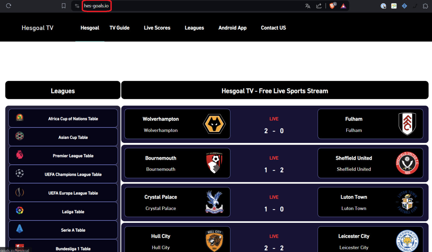
Task: Click the Fulham club crest
Action: (x=407, y=124)
